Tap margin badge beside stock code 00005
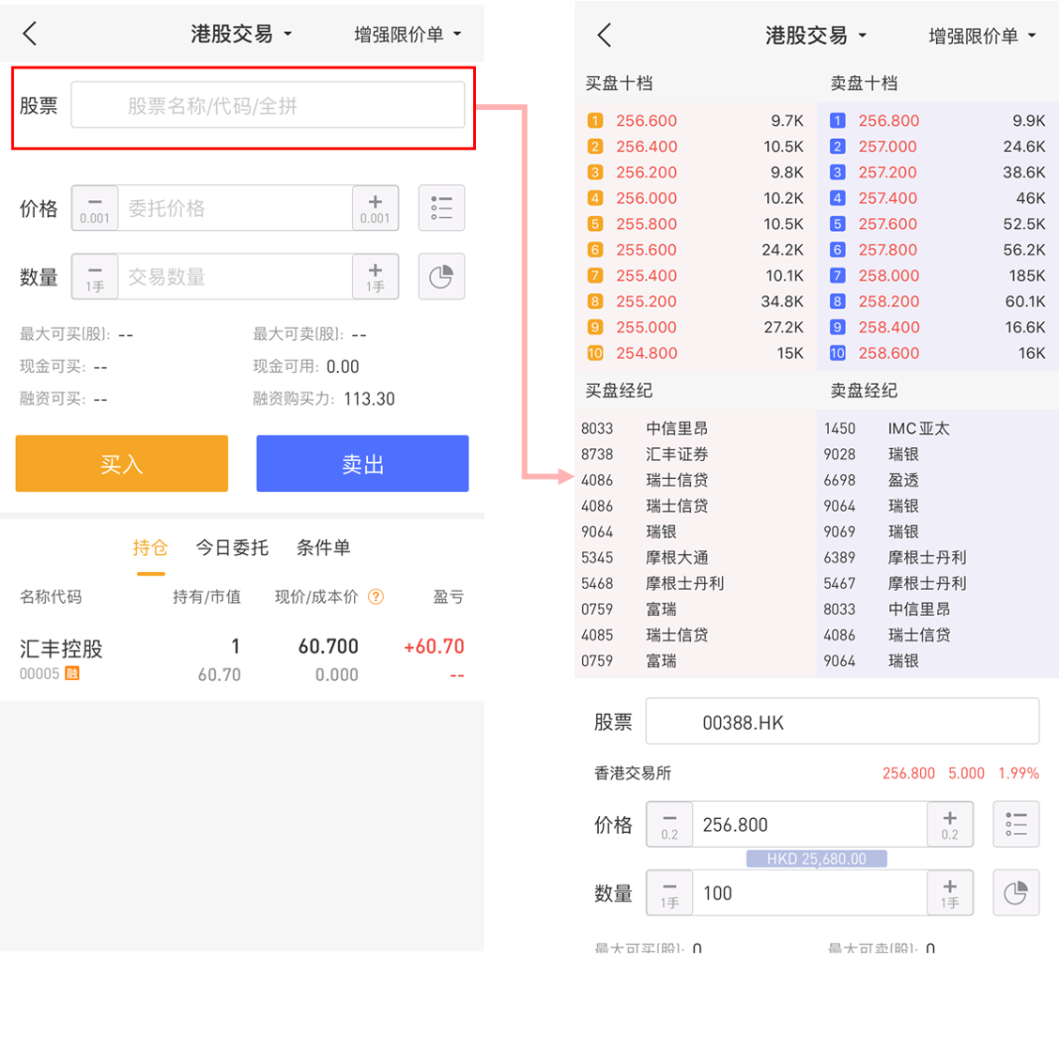Viewport: 1059px width, 1049px height. click(x=72, y=673)
